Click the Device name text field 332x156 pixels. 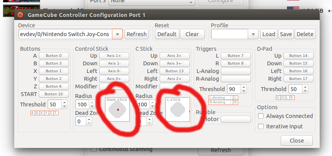(65, 34)
